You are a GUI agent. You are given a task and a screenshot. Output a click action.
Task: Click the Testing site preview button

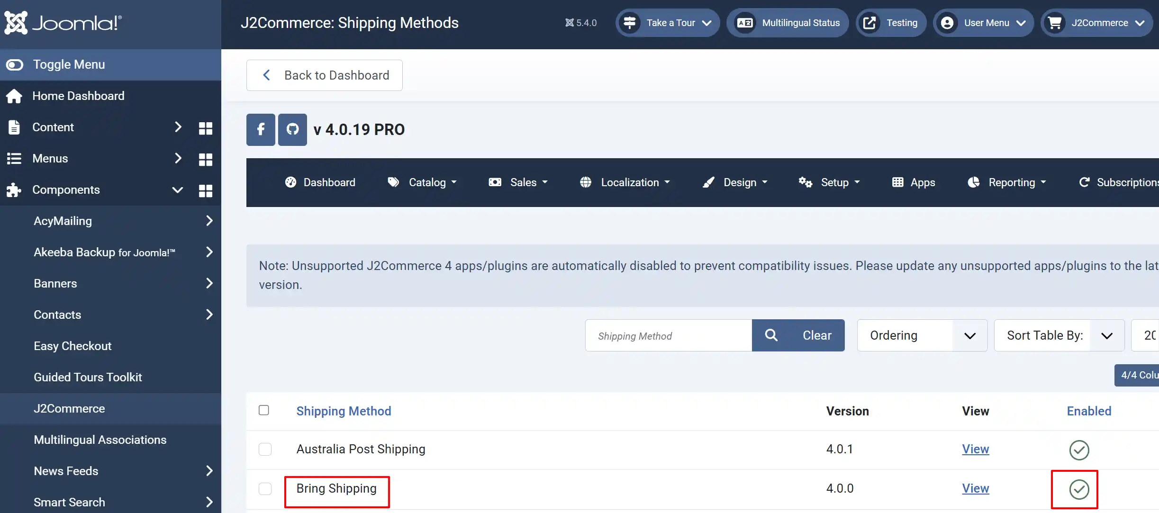pos(891,23)
